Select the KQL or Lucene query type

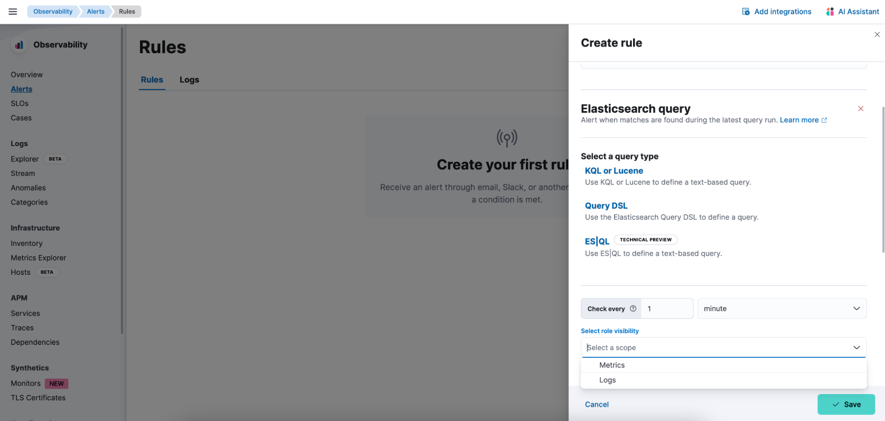pos(614,170)
